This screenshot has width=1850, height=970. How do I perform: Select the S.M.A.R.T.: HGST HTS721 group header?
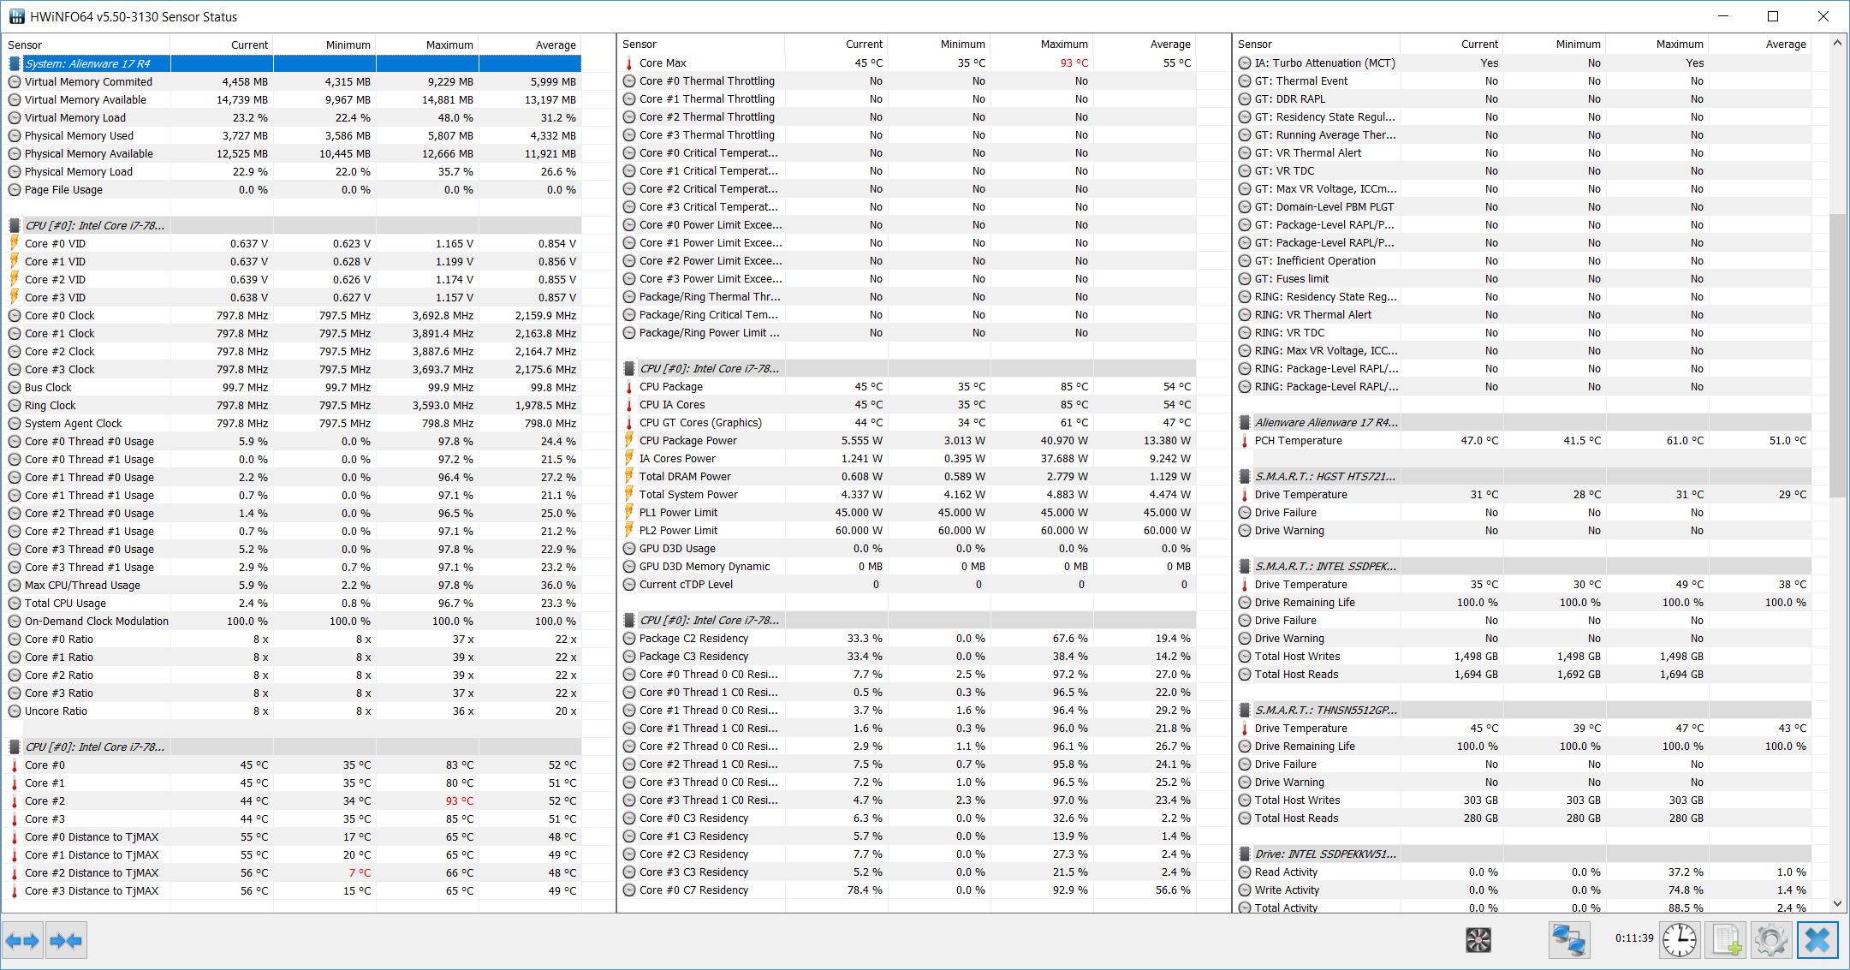(x=1525, y=476)
